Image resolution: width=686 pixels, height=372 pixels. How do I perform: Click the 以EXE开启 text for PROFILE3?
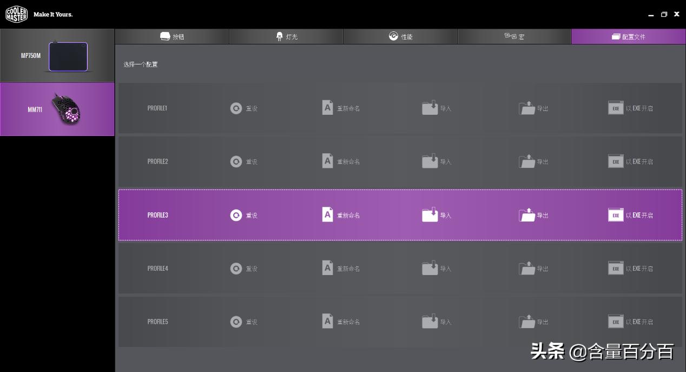639,215
